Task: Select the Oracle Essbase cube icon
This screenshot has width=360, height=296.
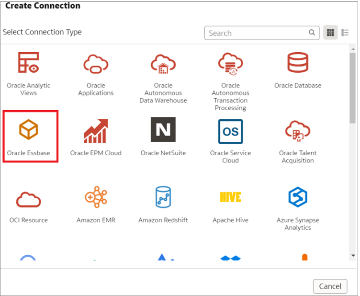Action: [x=28, y=129]
